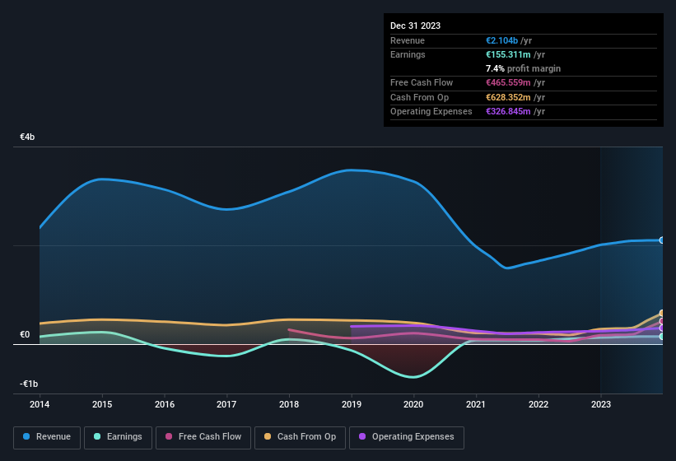676x461 pixels.
Task: Select the 2020 label on the x-axis
Action: tap(413, 404)
